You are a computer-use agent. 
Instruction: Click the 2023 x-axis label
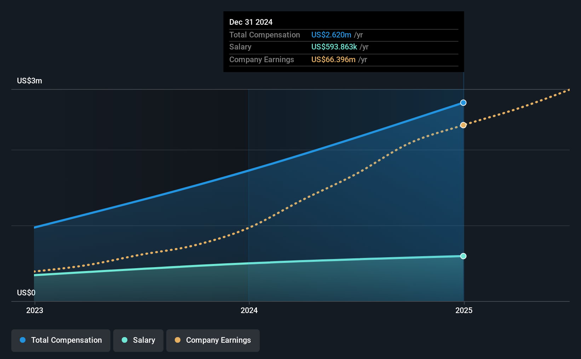[35, 310]
